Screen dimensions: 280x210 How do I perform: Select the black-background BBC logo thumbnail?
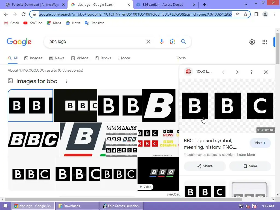[75, 106]
